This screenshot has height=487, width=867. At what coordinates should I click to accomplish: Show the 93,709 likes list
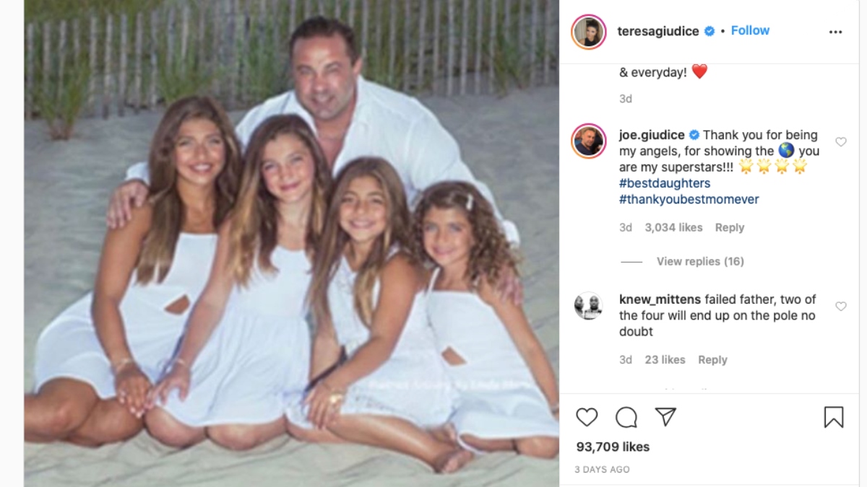click(x=613, y=447)
